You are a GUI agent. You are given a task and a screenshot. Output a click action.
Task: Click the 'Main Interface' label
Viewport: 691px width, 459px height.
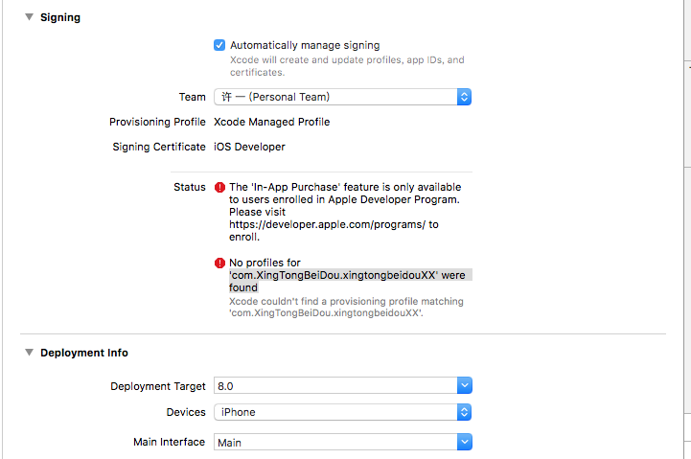coord(170,442)
